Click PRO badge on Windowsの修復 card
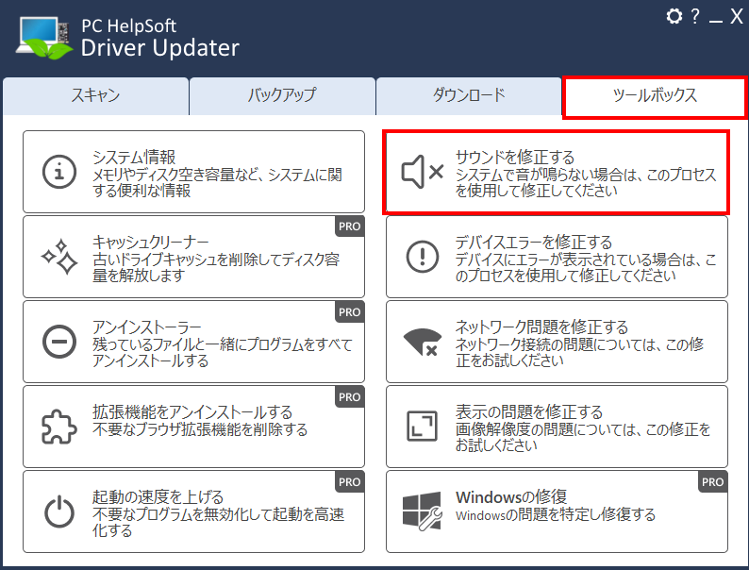Viewport: 749px width, 570px height. pos(713,482)
